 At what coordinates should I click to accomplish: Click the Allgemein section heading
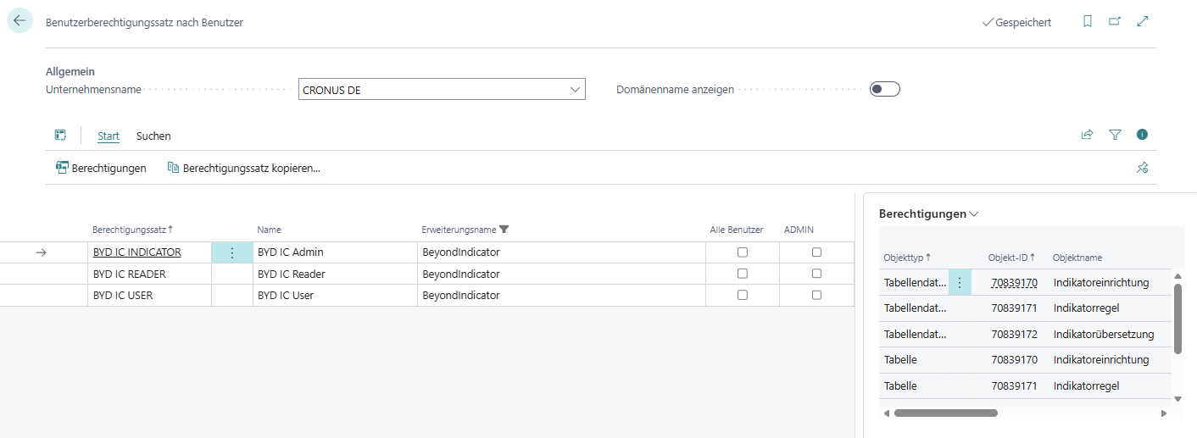[x=70, y=72]
